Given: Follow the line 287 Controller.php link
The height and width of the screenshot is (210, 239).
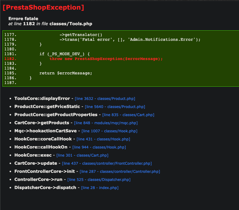Looking at the screenshot, I should click(x=120, y=171).
